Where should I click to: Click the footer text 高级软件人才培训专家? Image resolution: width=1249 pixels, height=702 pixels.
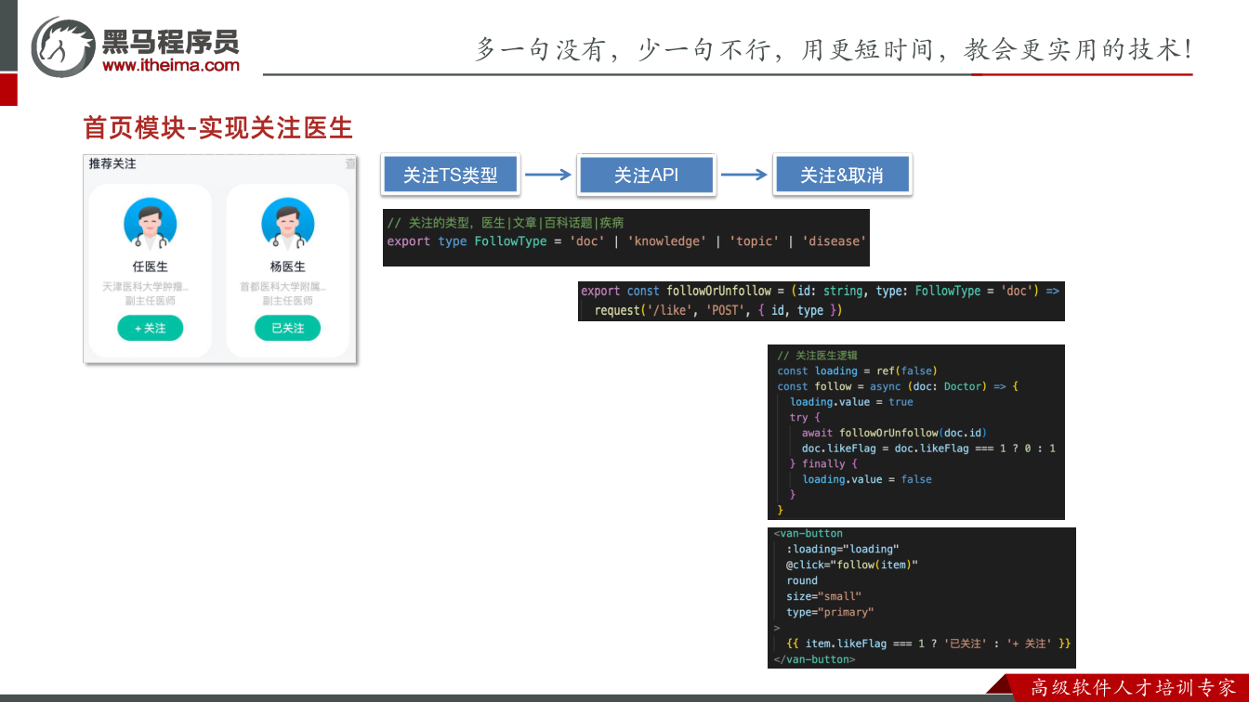pos(1133,688)
